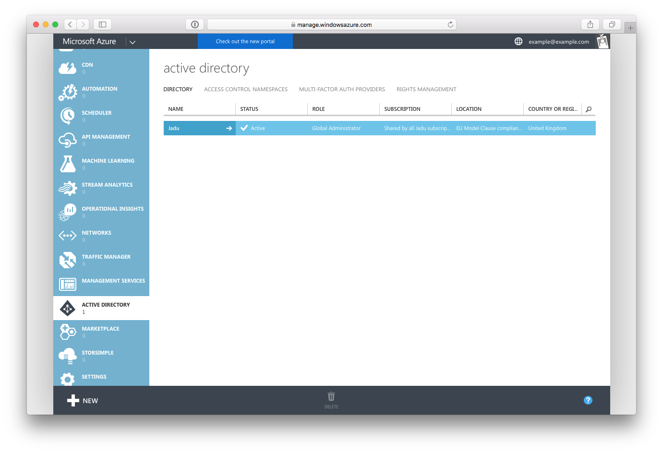This screenshot has height=453, width=663.
Task: Go forward in Safari
Action: pos(83,24)
